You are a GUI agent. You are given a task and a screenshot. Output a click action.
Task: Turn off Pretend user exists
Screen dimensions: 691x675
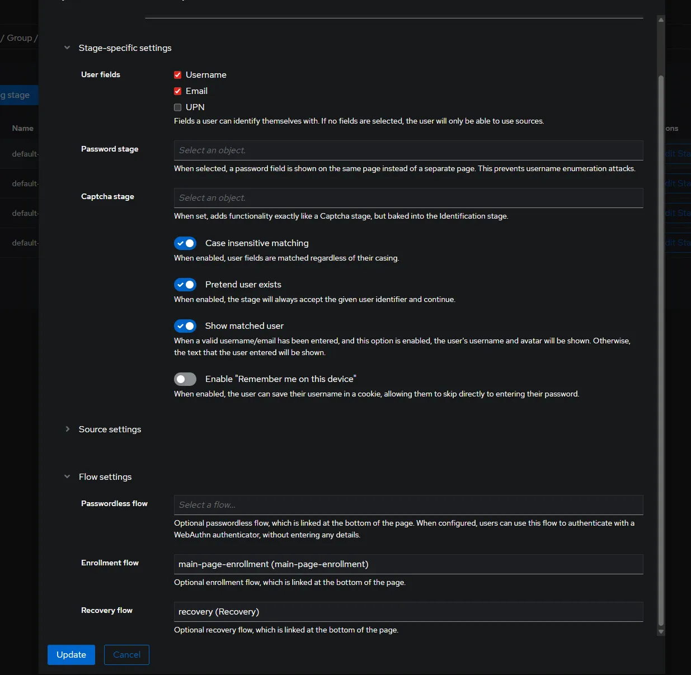coord(185,285)
